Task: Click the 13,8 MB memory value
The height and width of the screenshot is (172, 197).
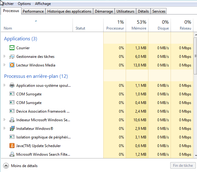Action: 140,65
